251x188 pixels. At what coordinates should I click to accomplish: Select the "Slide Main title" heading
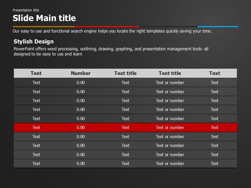44,18
